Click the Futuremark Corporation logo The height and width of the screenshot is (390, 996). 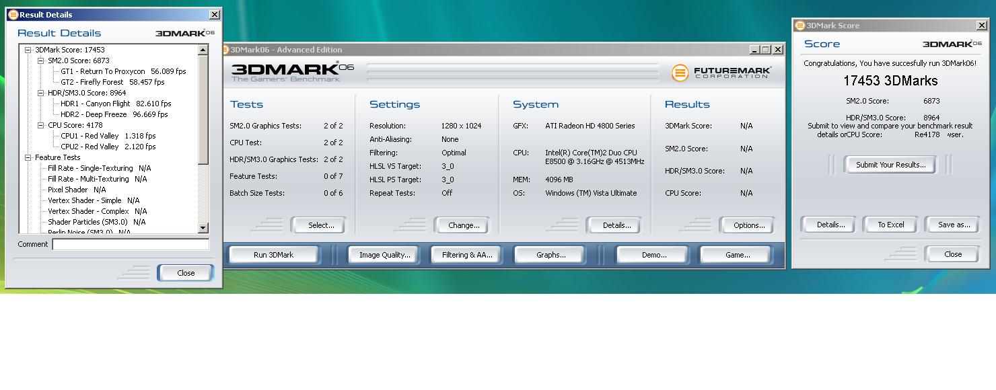[721, 72]
